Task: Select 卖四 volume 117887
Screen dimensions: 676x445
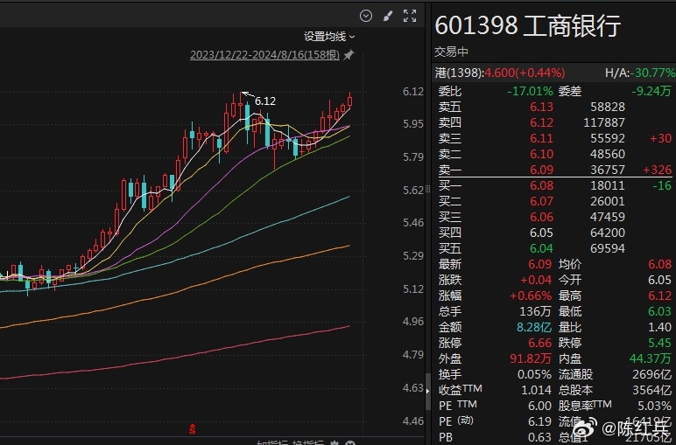Action: tap(604, 122)
